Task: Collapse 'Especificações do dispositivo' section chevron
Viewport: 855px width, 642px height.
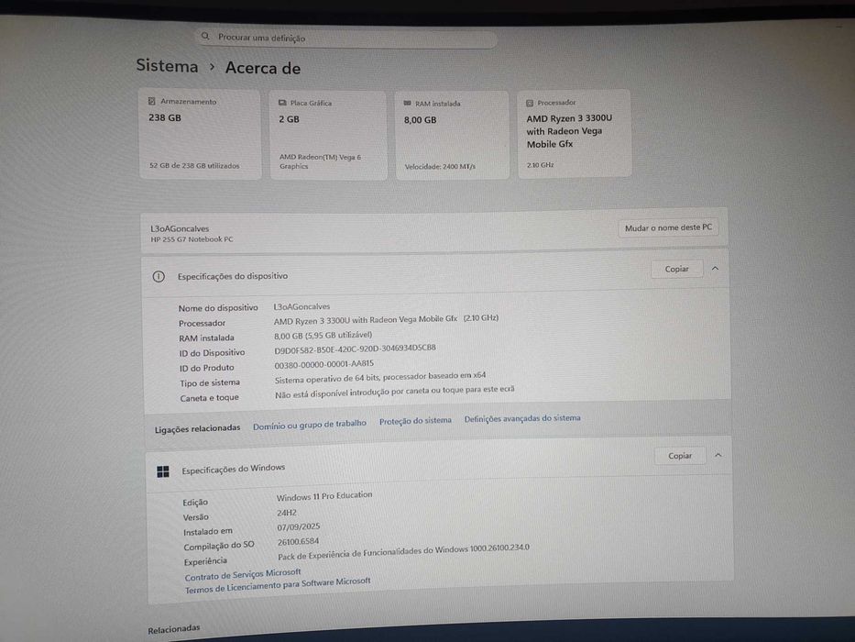Action: (715, 269)
